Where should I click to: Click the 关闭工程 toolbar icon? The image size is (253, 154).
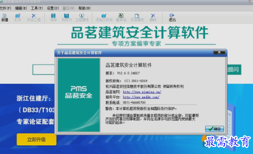[34, 18]
